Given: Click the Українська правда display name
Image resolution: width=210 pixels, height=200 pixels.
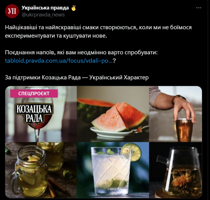Looking at the screenshot, I should pyautogui.click(x=45, y=8).
